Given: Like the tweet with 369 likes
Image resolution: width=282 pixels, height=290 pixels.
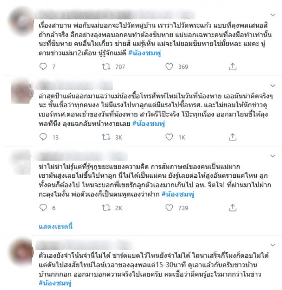Looking at the screenshot, I should [169, 66].
